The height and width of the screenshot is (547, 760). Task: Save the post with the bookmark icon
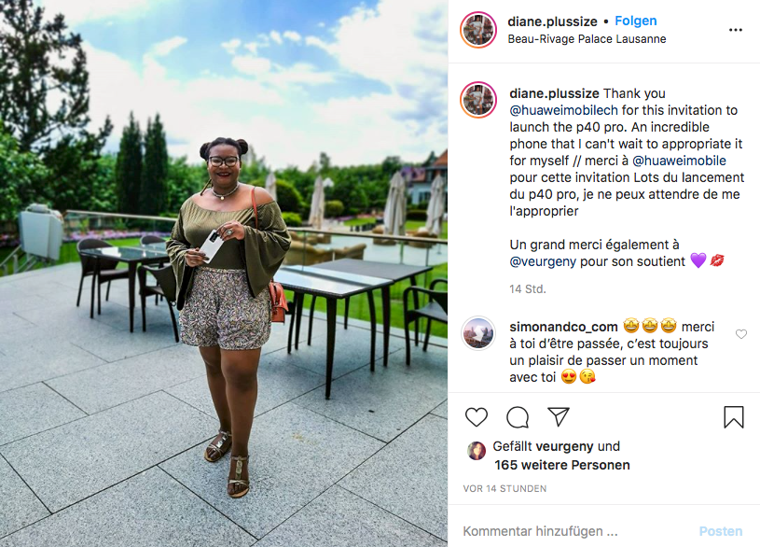[x=733, y=417]
